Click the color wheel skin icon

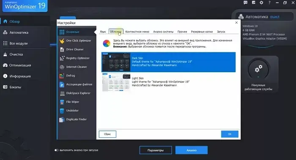pos(107,43)
